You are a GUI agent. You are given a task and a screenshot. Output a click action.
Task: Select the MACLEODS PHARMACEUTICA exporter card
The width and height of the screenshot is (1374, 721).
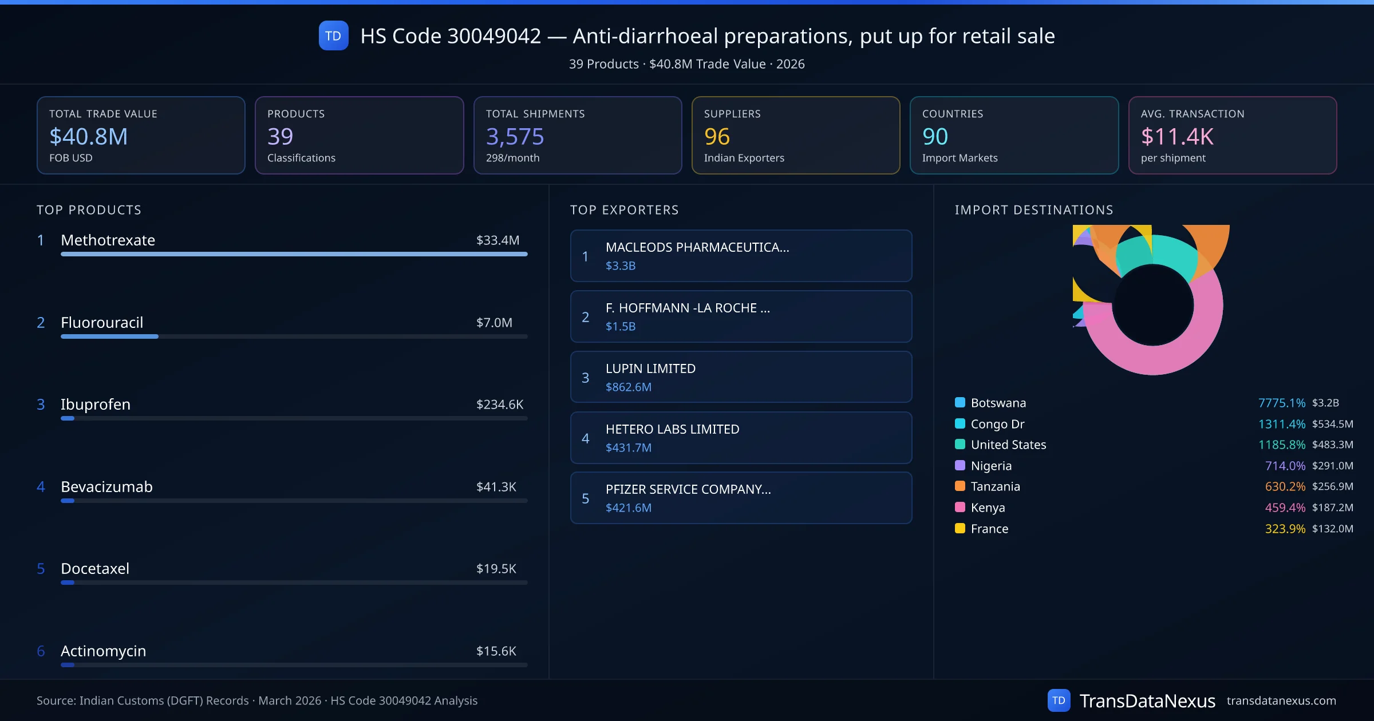click(741, 256)
